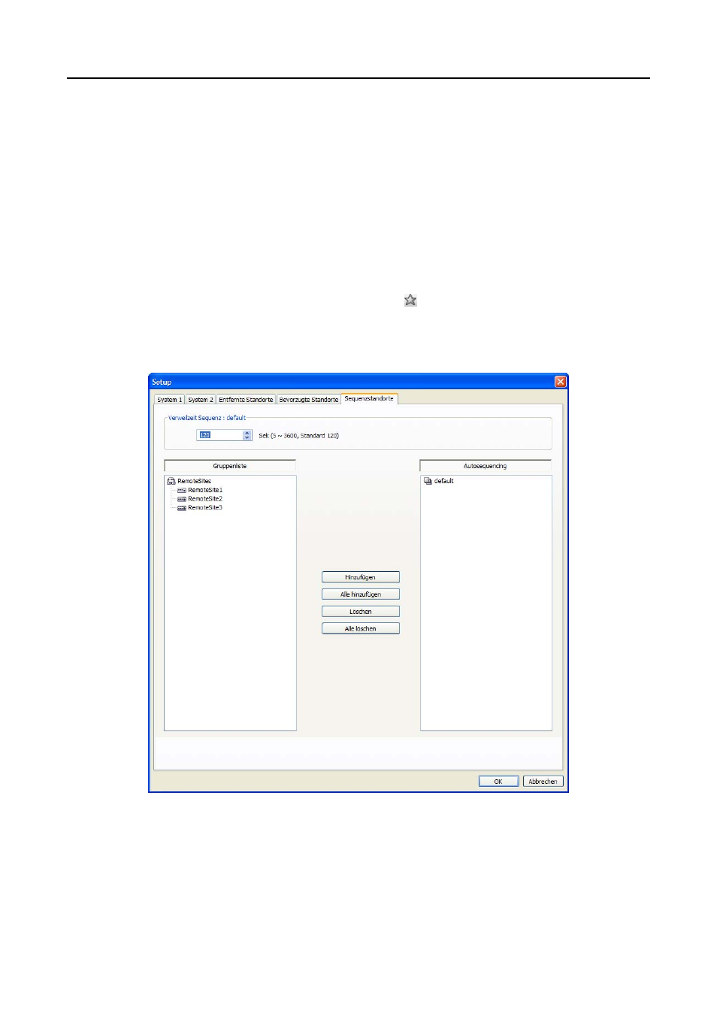This screenshot has width=717, height=1013.
Task: Open the System 1 tab
Action: click(x=169, y=400)
